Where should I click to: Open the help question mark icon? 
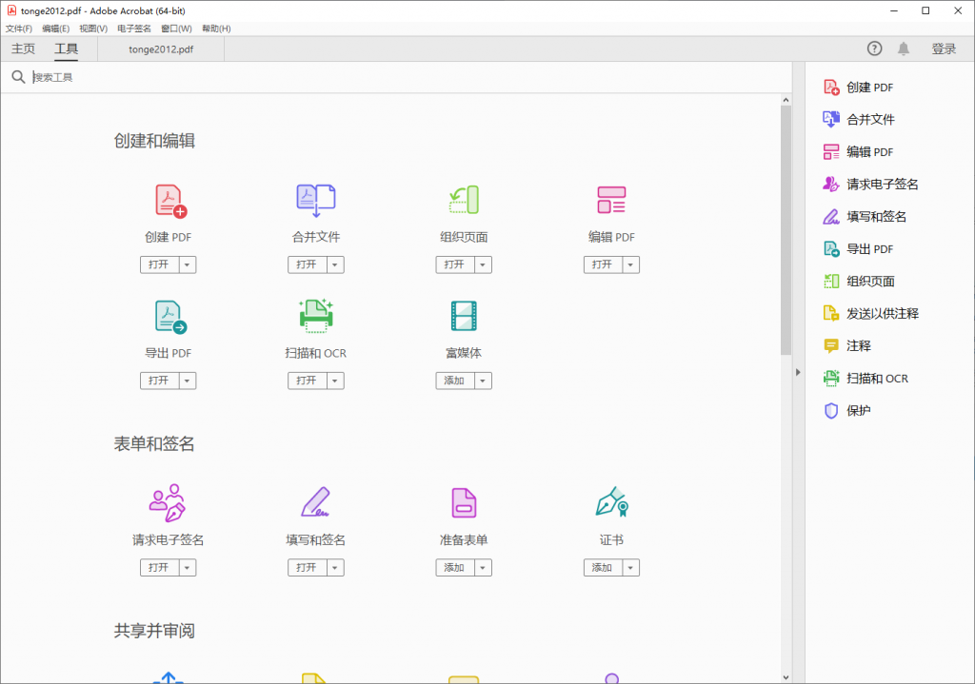click(x=874, y=49)
